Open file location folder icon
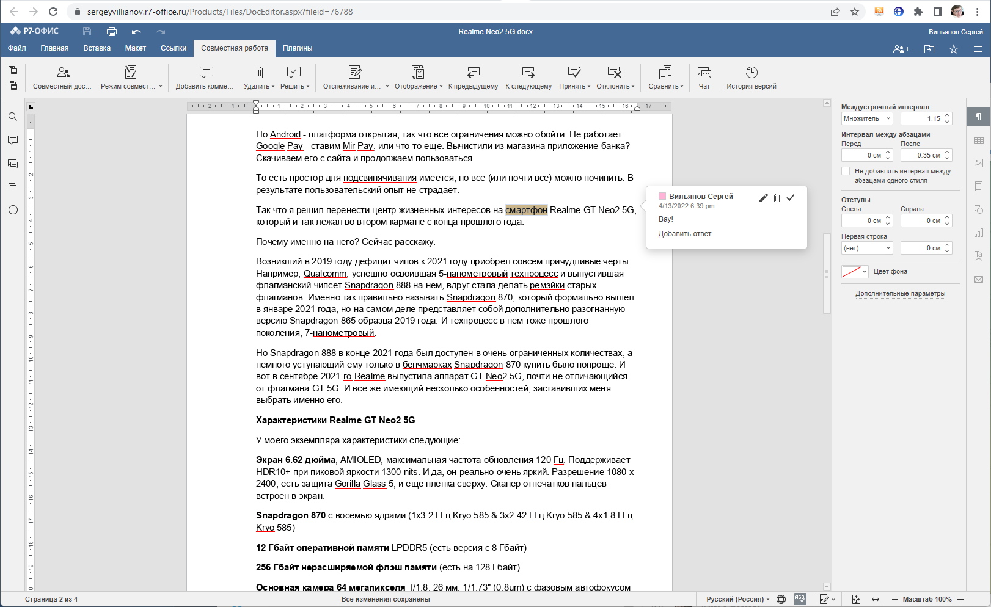 coord(929,49)
